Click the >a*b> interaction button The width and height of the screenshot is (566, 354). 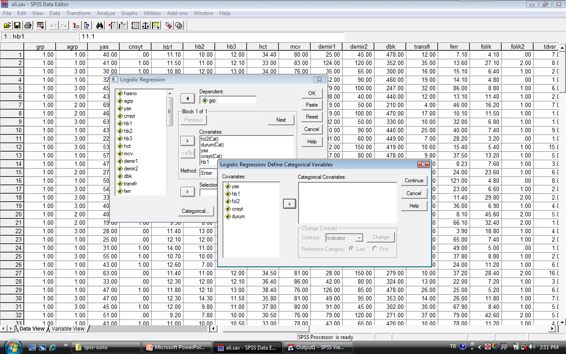187,153
